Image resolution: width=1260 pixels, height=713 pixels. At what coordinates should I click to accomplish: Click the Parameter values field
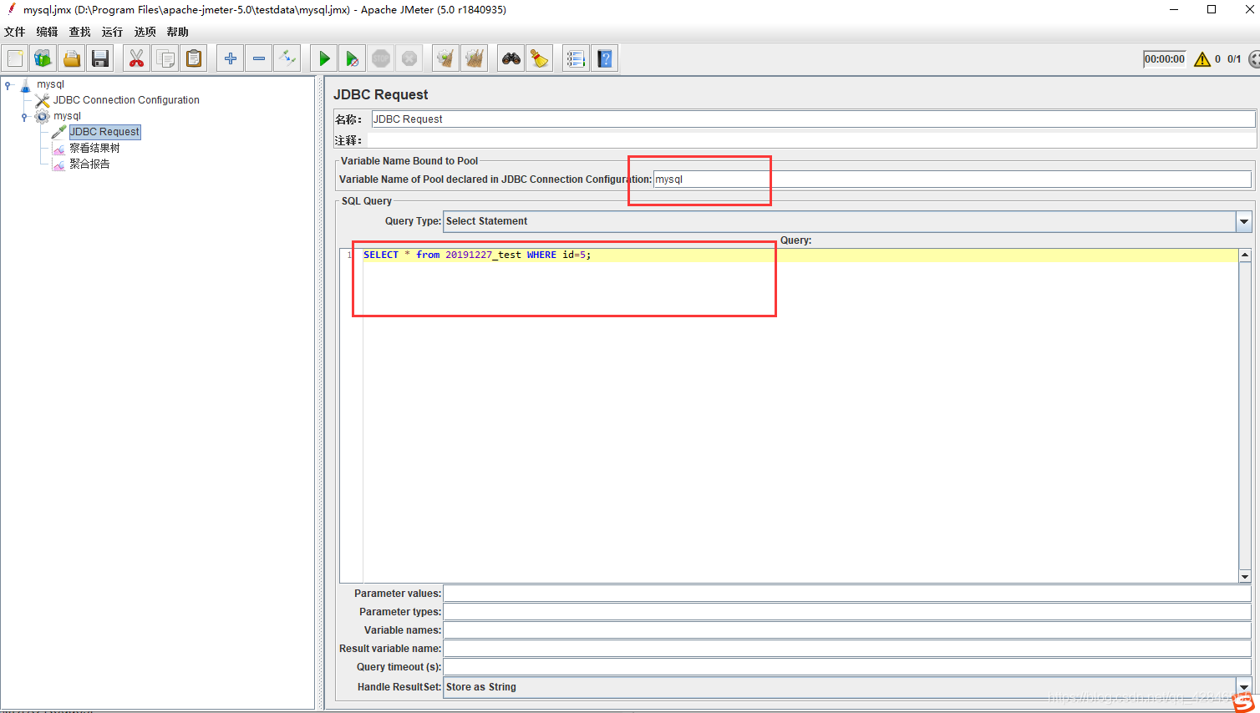click(x=846, y=594)
